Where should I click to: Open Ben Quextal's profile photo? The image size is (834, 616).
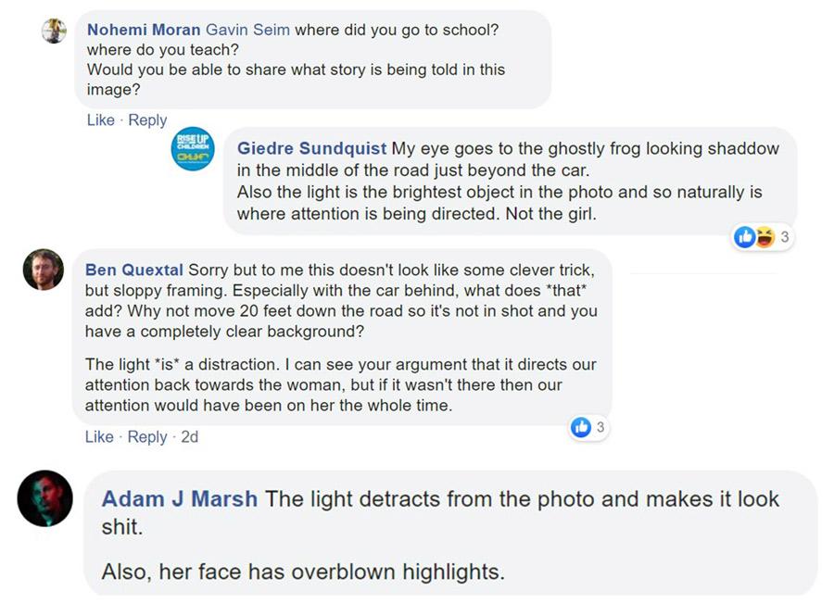click(x=43, y=270)
